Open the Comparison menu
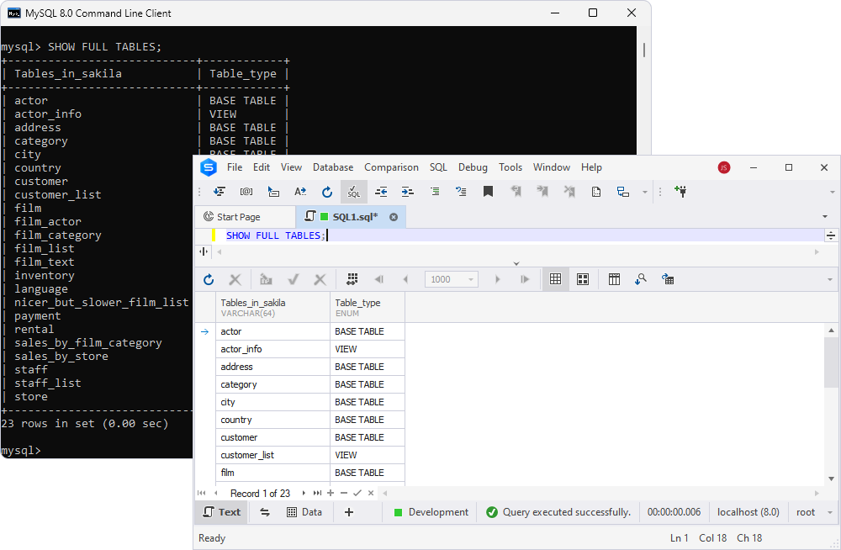This screenshot has width=841, height=550. click(392, 167)
